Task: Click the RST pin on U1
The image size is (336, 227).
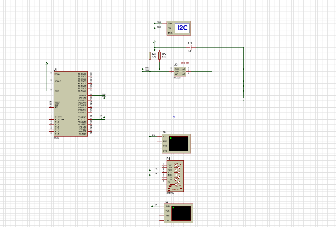Action: [57, 91]
